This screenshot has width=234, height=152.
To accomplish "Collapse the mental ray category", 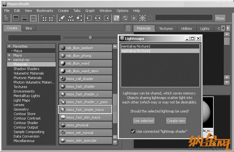I will 9,60.
